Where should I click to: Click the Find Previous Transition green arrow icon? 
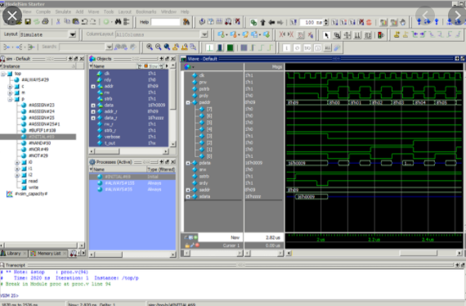414,35
